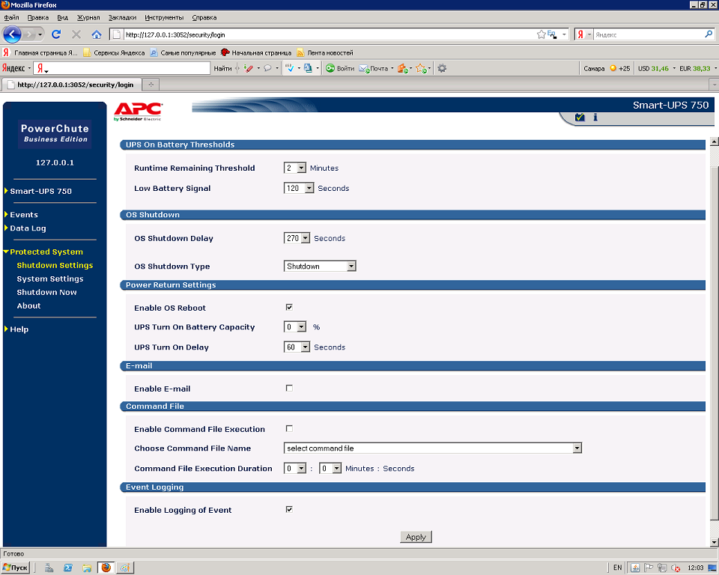The width and height of the screenshot is (719, 575).
Task: Open the PowerShell icon in quick launch
Action: [68, 568]
